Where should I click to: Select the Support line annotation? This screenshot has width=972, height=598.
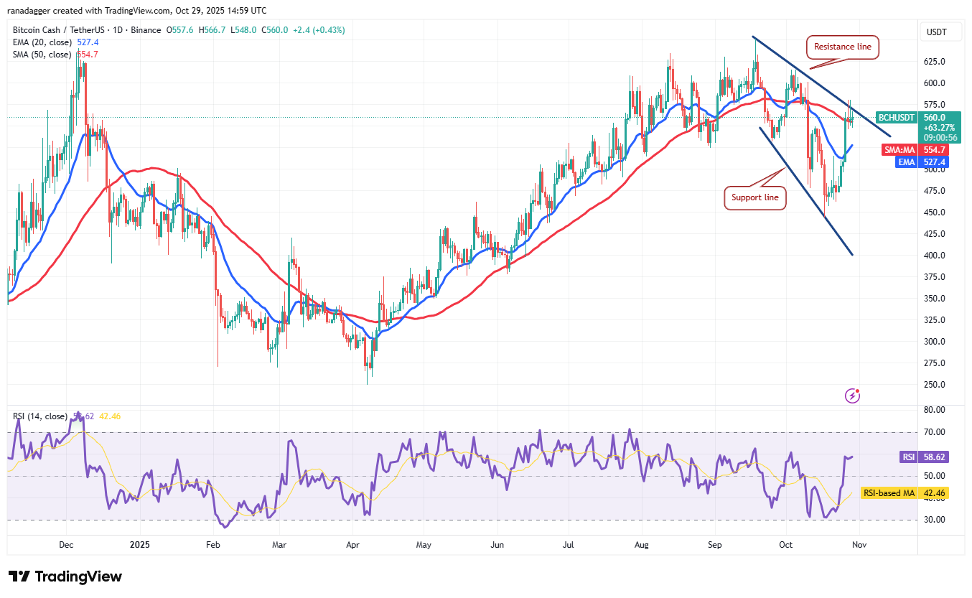(754, 197)
